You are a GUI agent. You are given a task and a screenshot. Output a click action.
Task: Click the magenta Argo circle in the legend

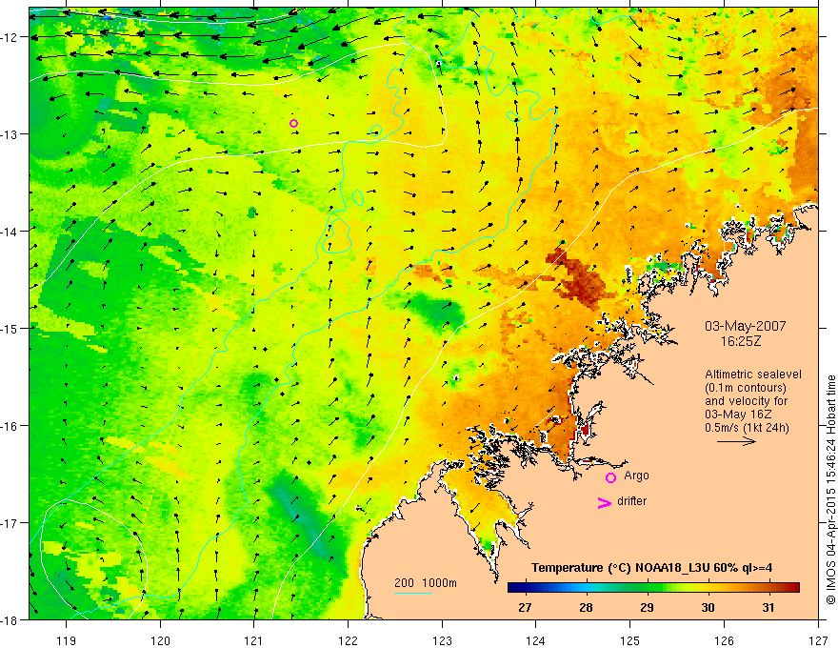(610, 477)
